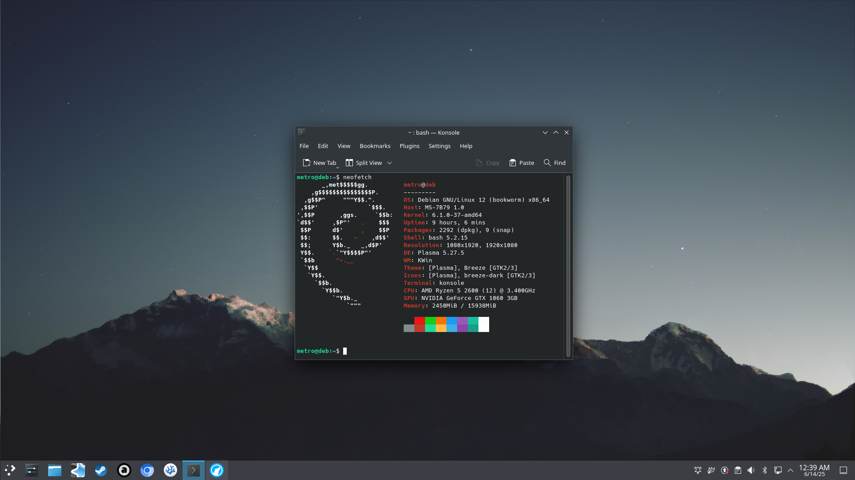Click the terminal vertical scrollbar

pos(568,266)
